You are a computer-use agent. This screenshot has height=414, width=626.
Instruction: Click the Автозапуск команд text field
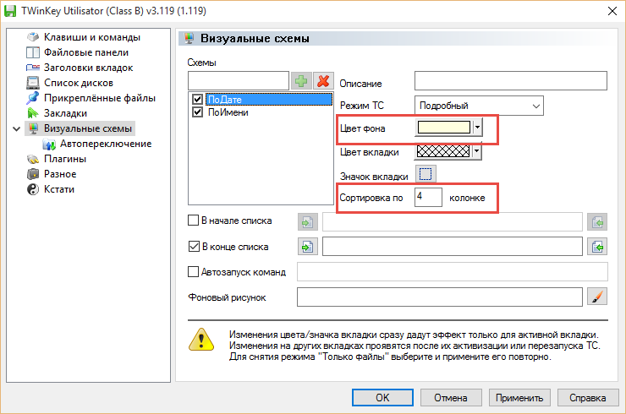pyautogui.click(x=453, y=271)
